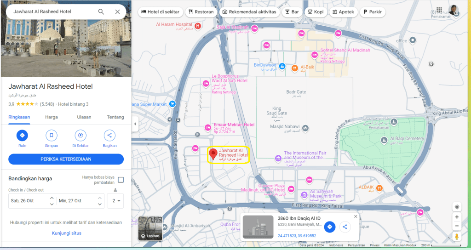Open the Kunjungi situs link
Viewport: 471px width, 250px height.
coord(66,233)
